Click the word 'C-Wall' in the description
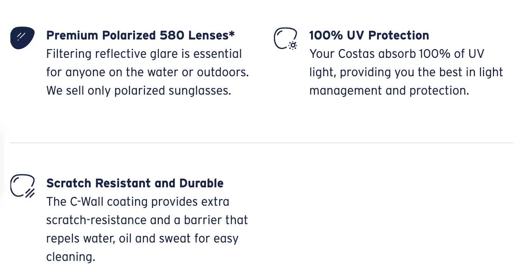 point(87,202)
